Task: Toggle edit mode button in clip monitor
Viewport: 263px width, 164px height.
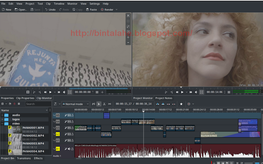Action: [70, 92]
